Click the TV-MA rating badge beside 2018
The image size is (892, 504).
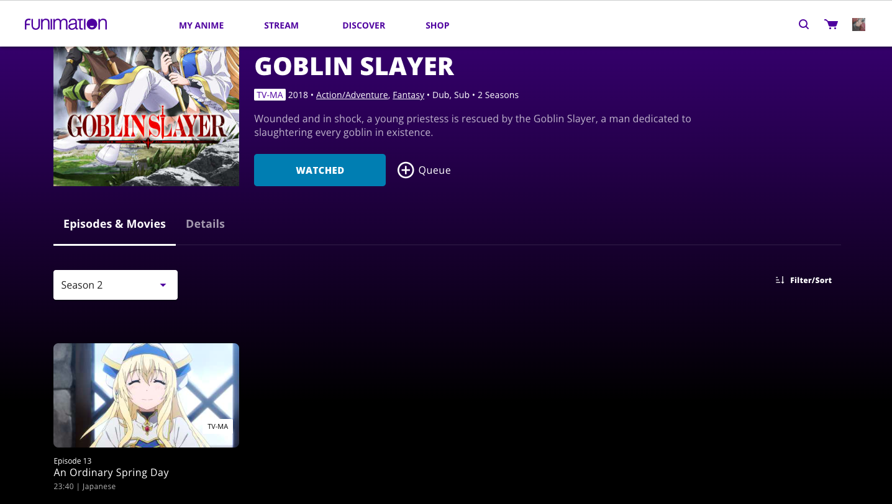[x=270, y=95]
